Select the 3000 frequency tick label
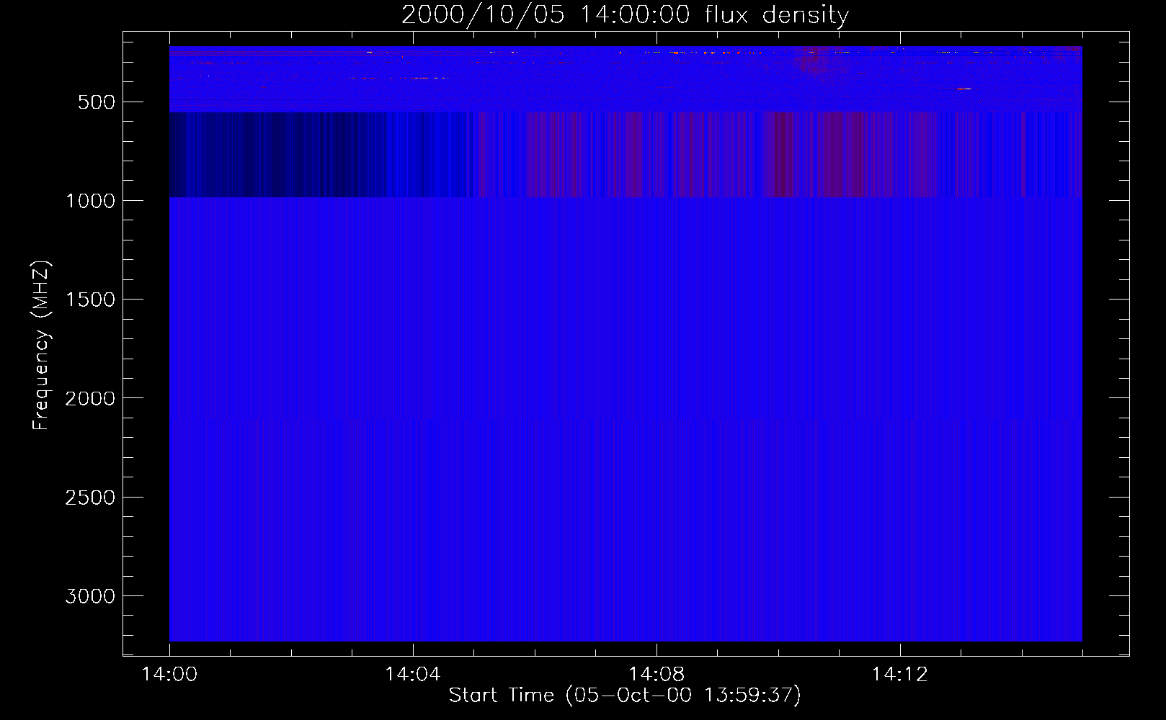Image resolution: width=1166 pixels, height=720 pixels. (x=91, y=596)
